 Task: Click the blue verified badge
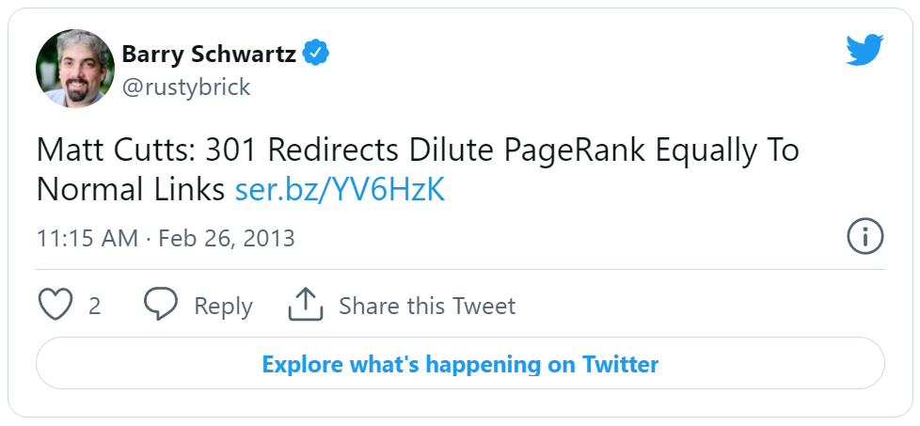(316, 55)
